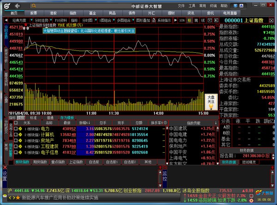Open the 1图组合 dropdown arrow

(x=114, y=20)
